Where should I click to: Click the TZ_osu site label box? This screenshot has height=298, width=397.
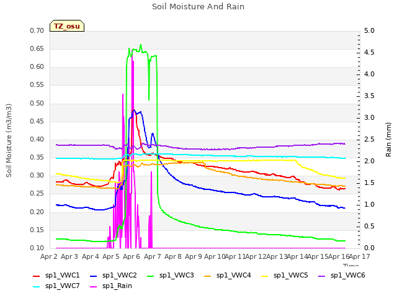[x=67, y=26]
